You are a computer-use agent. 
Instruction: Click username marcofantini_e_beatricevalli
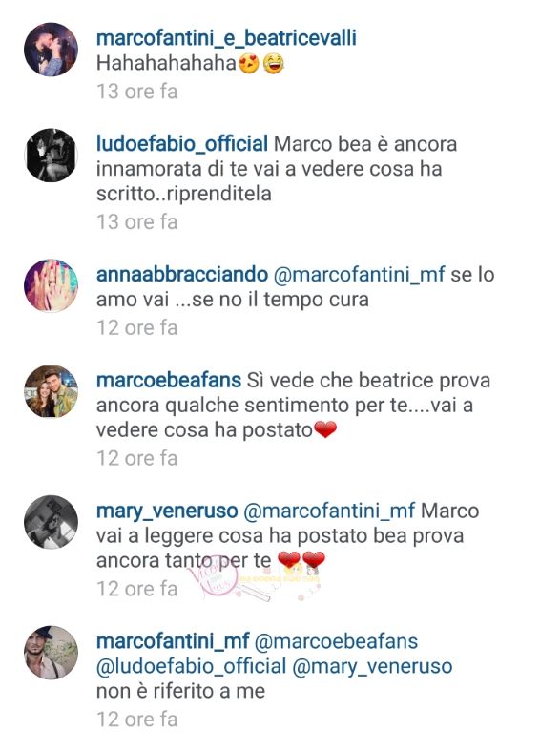click(x=226, y=38)
